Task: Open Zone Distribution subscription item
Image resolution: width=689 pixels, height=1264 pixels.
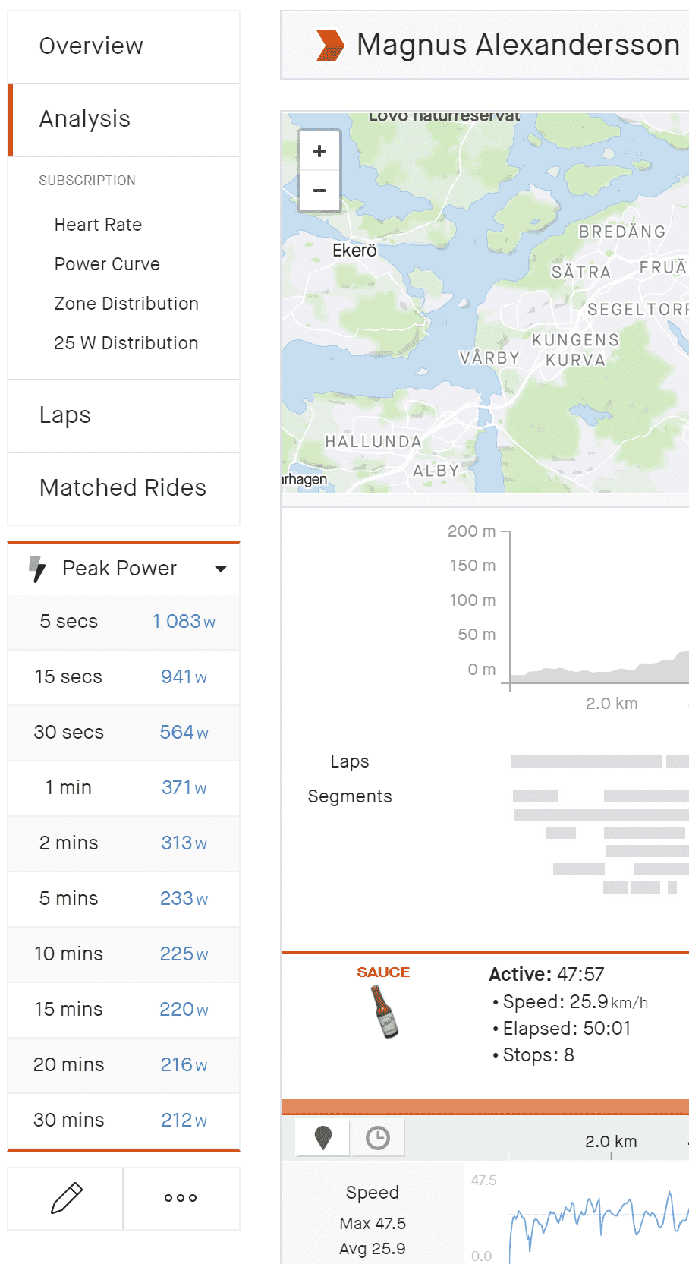Action: click(x=126, y=304)
